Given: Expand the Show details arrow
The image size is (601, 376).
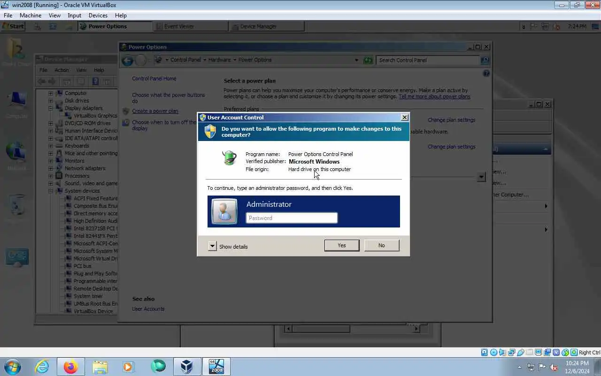Looking at the screenshot, I should click(212, 246).
